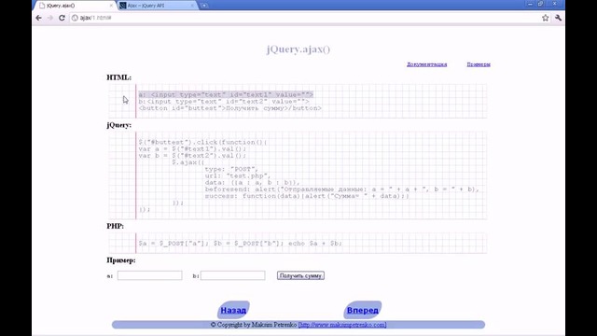
Task: Close the jQuery.ajax() tab
Action: pos(111,6)
